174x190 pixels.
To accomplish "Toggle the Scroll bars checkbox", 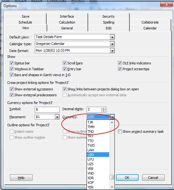I will point(65,63).
